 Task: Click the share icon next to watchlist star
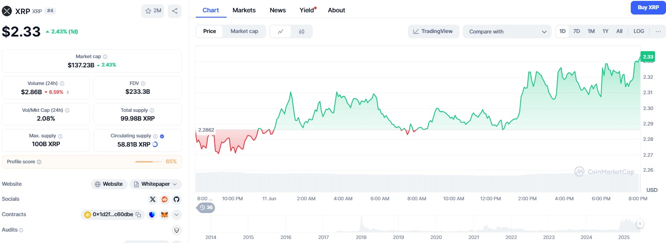point(174,11)
